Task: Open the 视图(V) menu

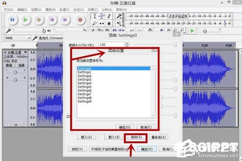Action: point(36,10)
